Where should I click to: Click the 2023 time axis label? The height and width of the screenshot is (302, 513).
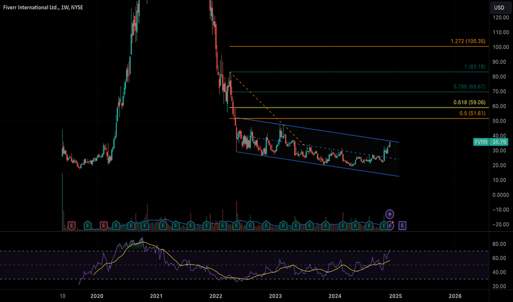(275, 296)
